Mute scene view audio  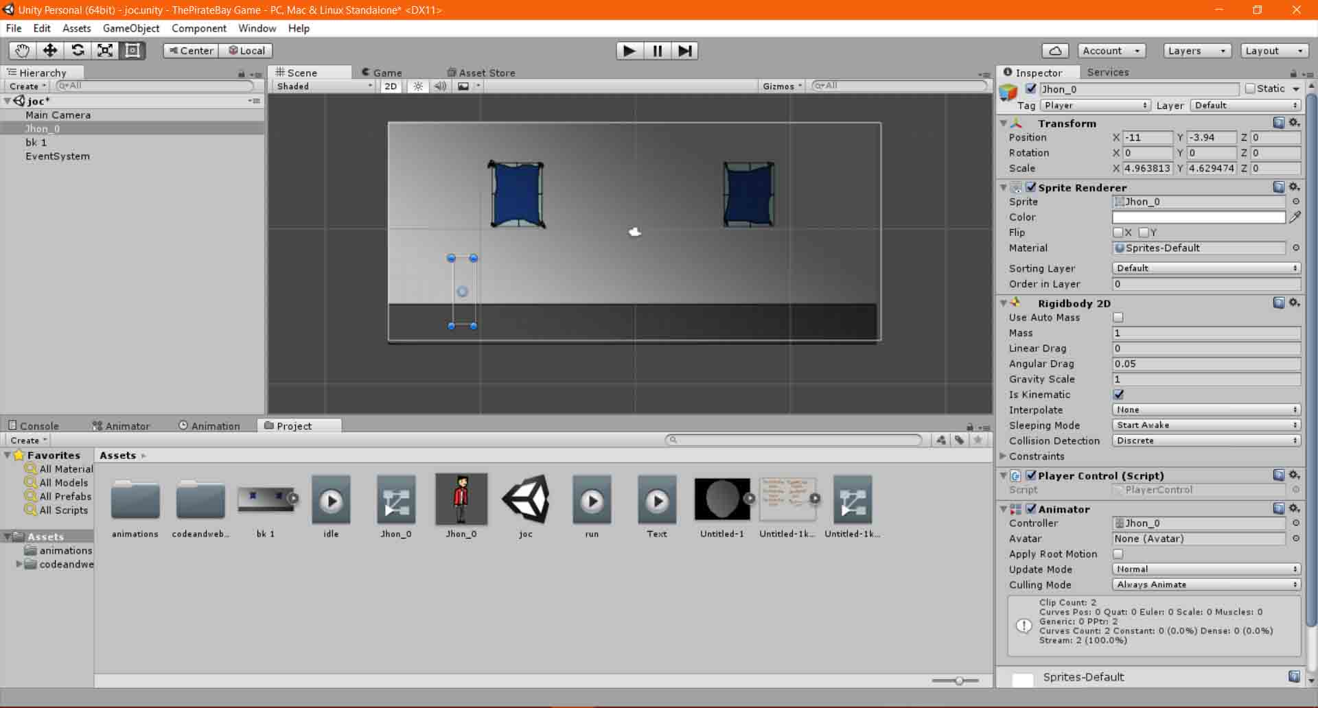point(440,86)
